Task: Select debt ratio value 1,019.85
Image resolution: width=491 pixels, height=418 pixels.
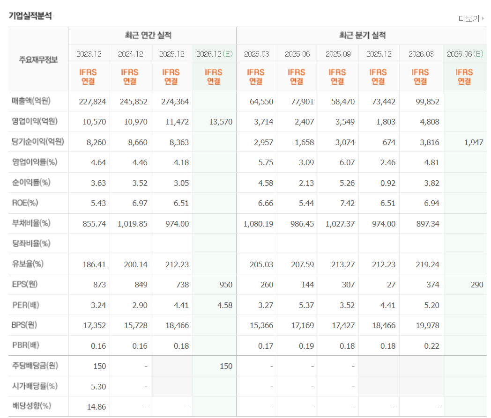Action: [x=133, y=224]
